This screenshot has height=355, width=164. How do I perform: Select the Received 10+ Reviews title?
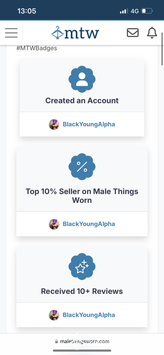(82, 291)
